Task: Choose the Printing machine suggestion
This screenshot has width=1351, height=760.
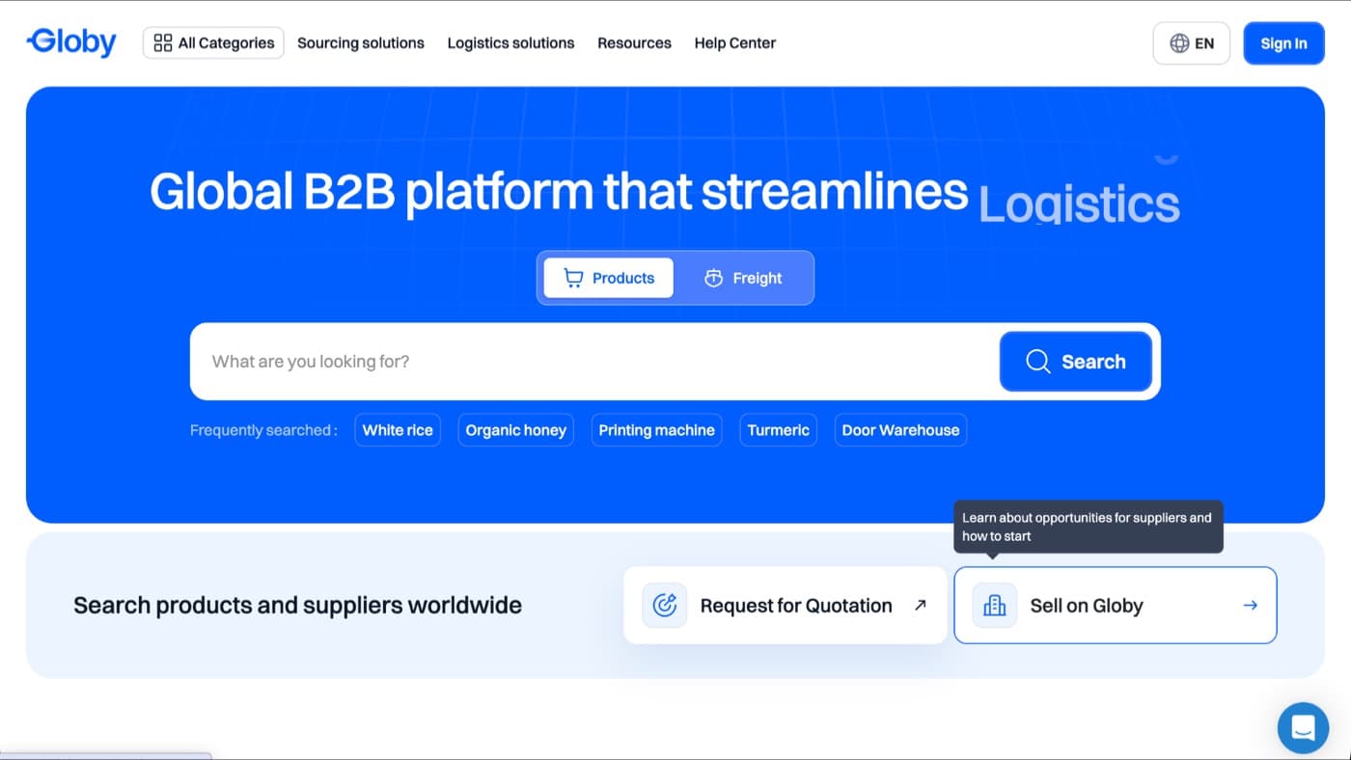Action: coord(656,430)
